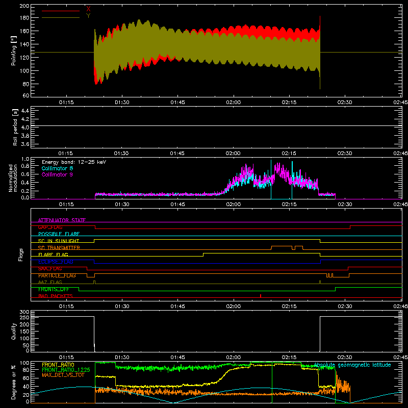Click the ATTENUATOR_STATE flag label

pyautogui.click(x=62, y=220)
